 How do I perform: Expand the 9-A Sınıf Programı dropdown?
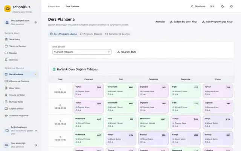(82, 52)
